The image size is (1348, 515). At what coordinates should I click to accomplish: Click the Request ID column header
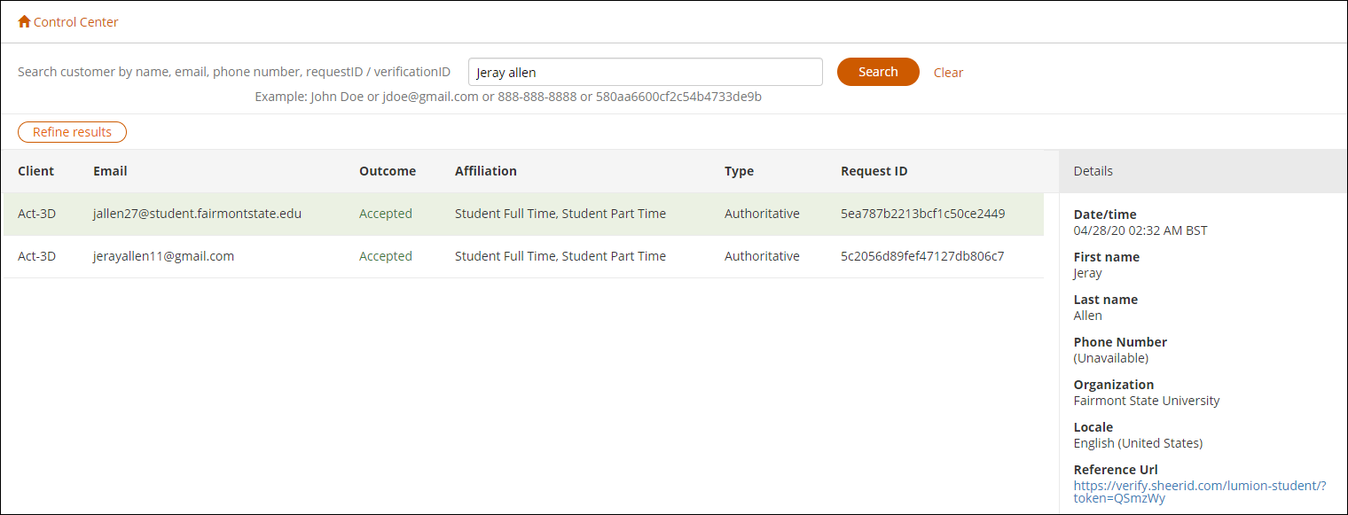pos(874,171)
